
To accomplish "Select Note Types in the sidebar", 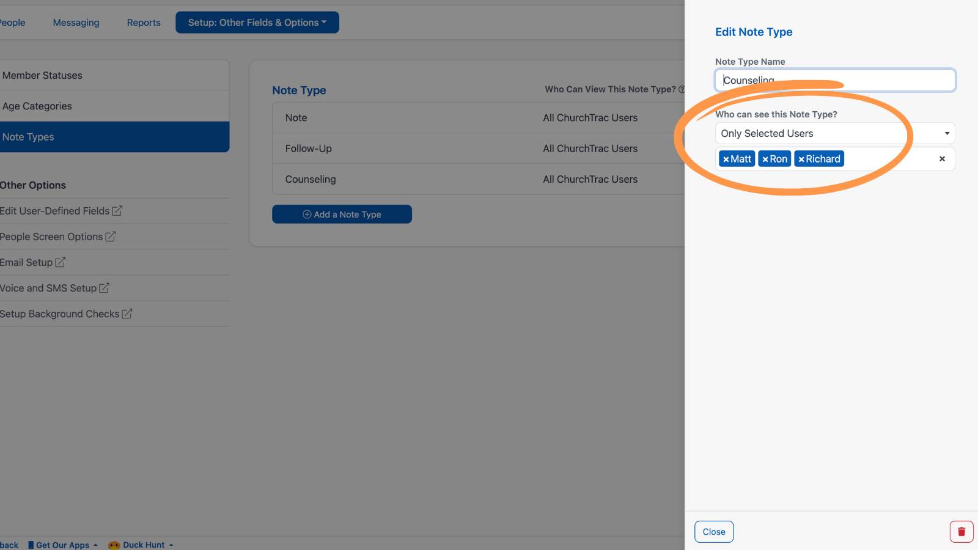I will [114, 137].
